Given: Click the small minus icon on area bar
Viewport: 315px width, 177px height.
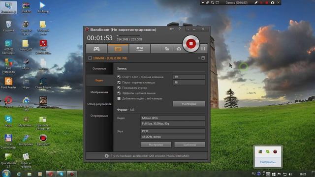Looking at the screenshot, I should pos(199,58).
